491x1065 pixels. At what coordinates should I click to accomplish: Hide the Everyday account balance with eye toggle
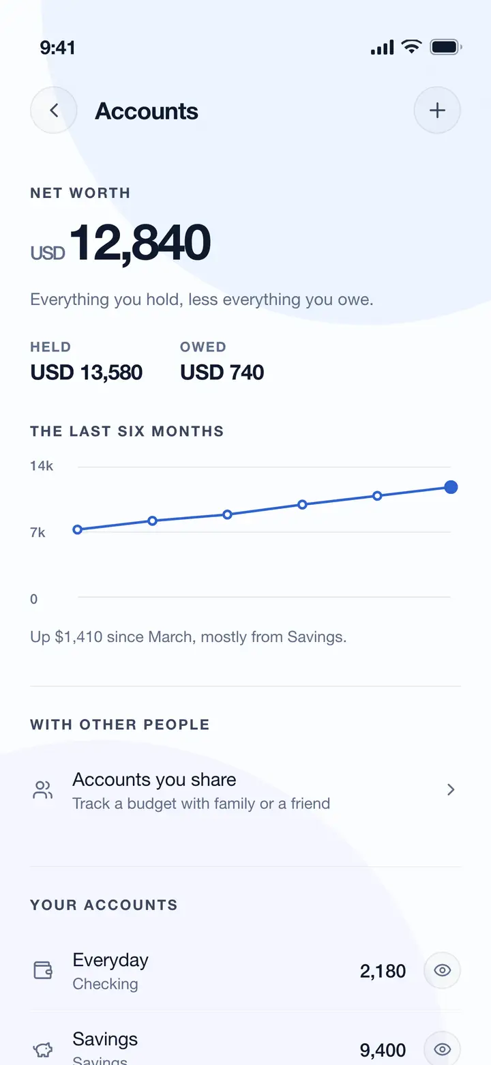[443, 970]
